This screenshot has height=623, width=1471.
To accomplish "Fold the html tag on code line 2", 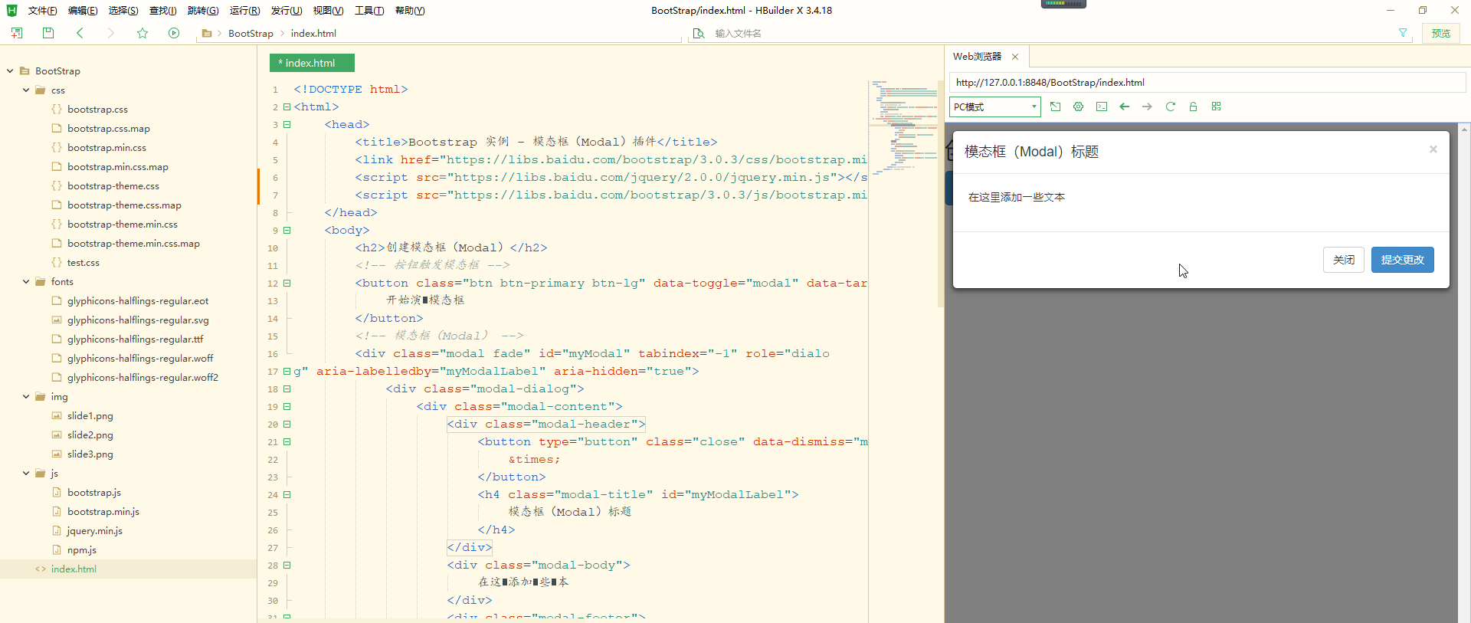I will [287, 107].
